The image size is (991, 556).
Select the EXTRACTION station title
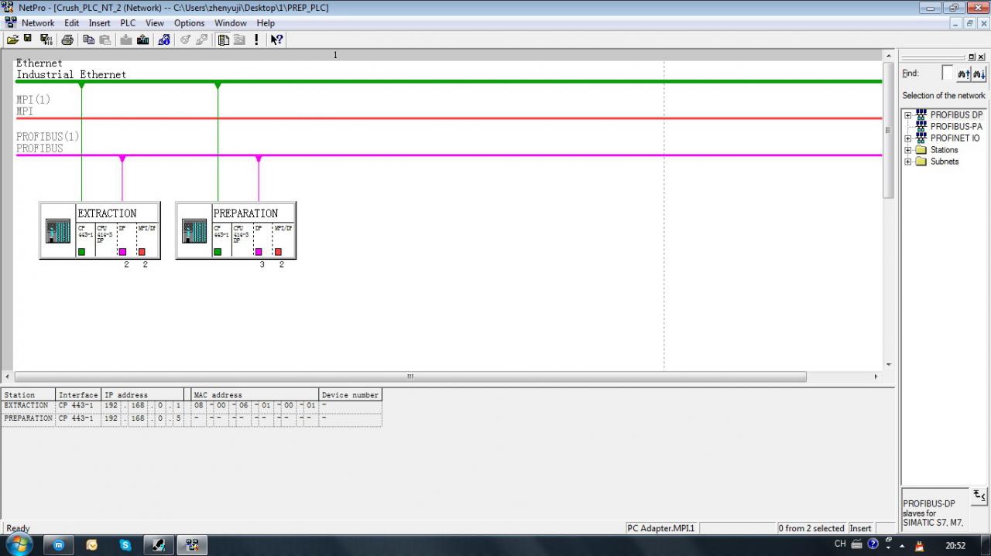click(107, 213)
